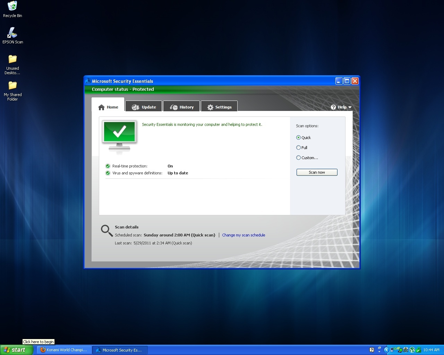
Task: Select the EPSON Scan desktop shortcut
Action: coord(12,36)
